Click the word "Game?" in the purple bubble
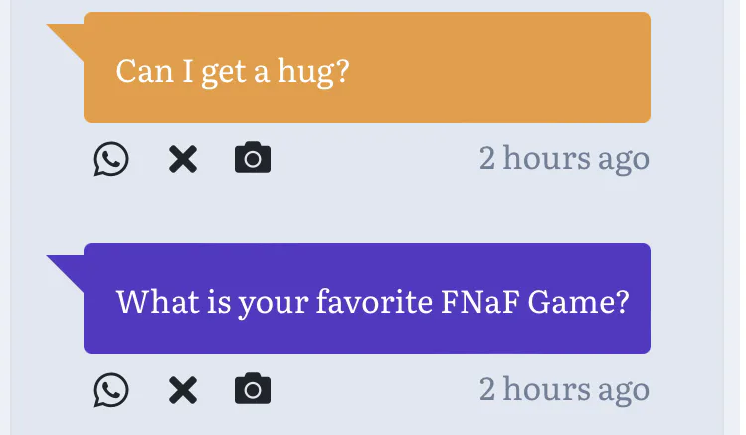 pyautogui.click(x=574, y=301)
